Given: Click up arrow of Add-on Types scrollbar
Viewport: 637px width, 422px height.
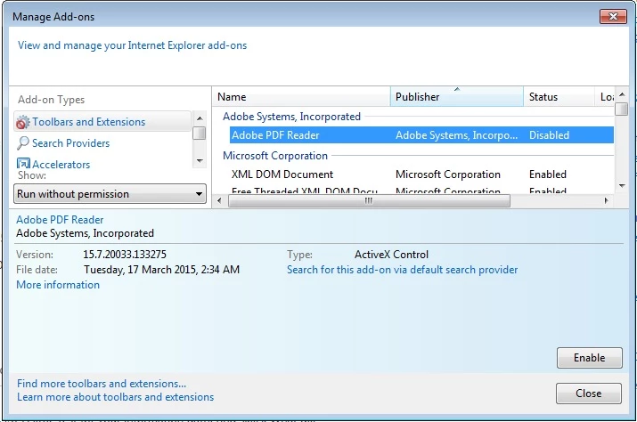Looking at the screenshot, I should 200,118.
